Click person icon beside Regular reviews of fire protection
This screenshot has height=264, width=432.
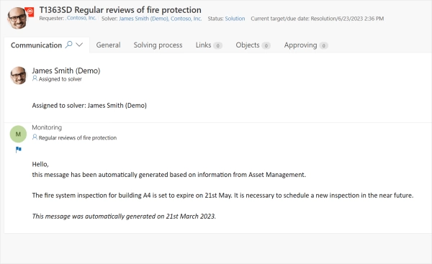[x=35, y=137]
